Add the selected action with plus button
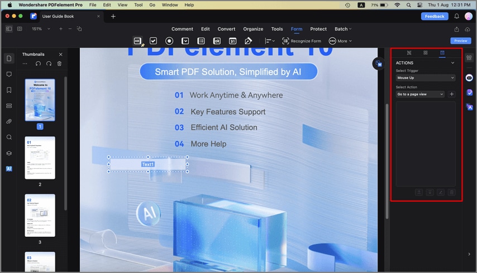Viewport: 477px width, 273px height. (x=451, y=94)
